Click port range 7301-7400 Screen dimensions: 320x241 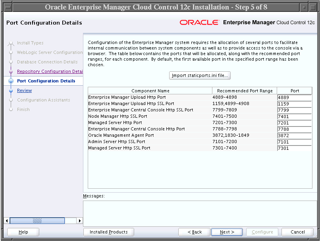click(x=224, y=148)
